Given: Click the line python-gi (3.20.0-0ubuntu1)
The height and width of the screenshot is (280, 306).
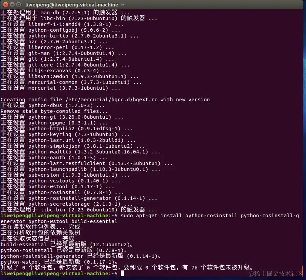Looking at the screenshot, I should (62, 117).
